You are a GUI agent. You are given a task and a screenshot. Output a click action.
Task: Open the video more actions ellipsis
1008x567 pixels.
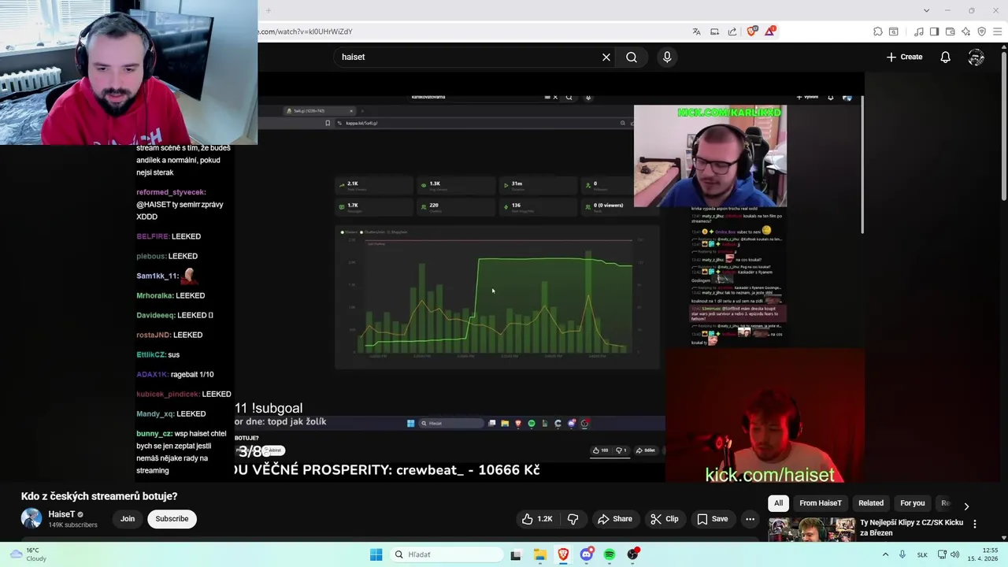tap(750, 519)
